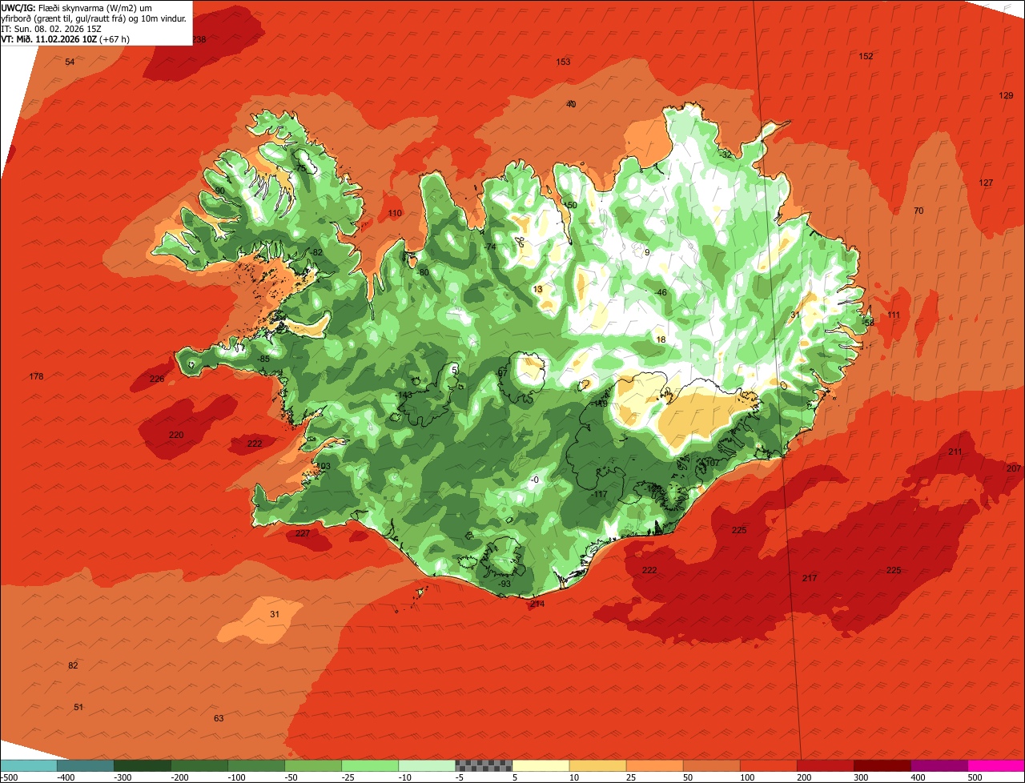
Task: Select the 63 value on the map
Action: 219,718
